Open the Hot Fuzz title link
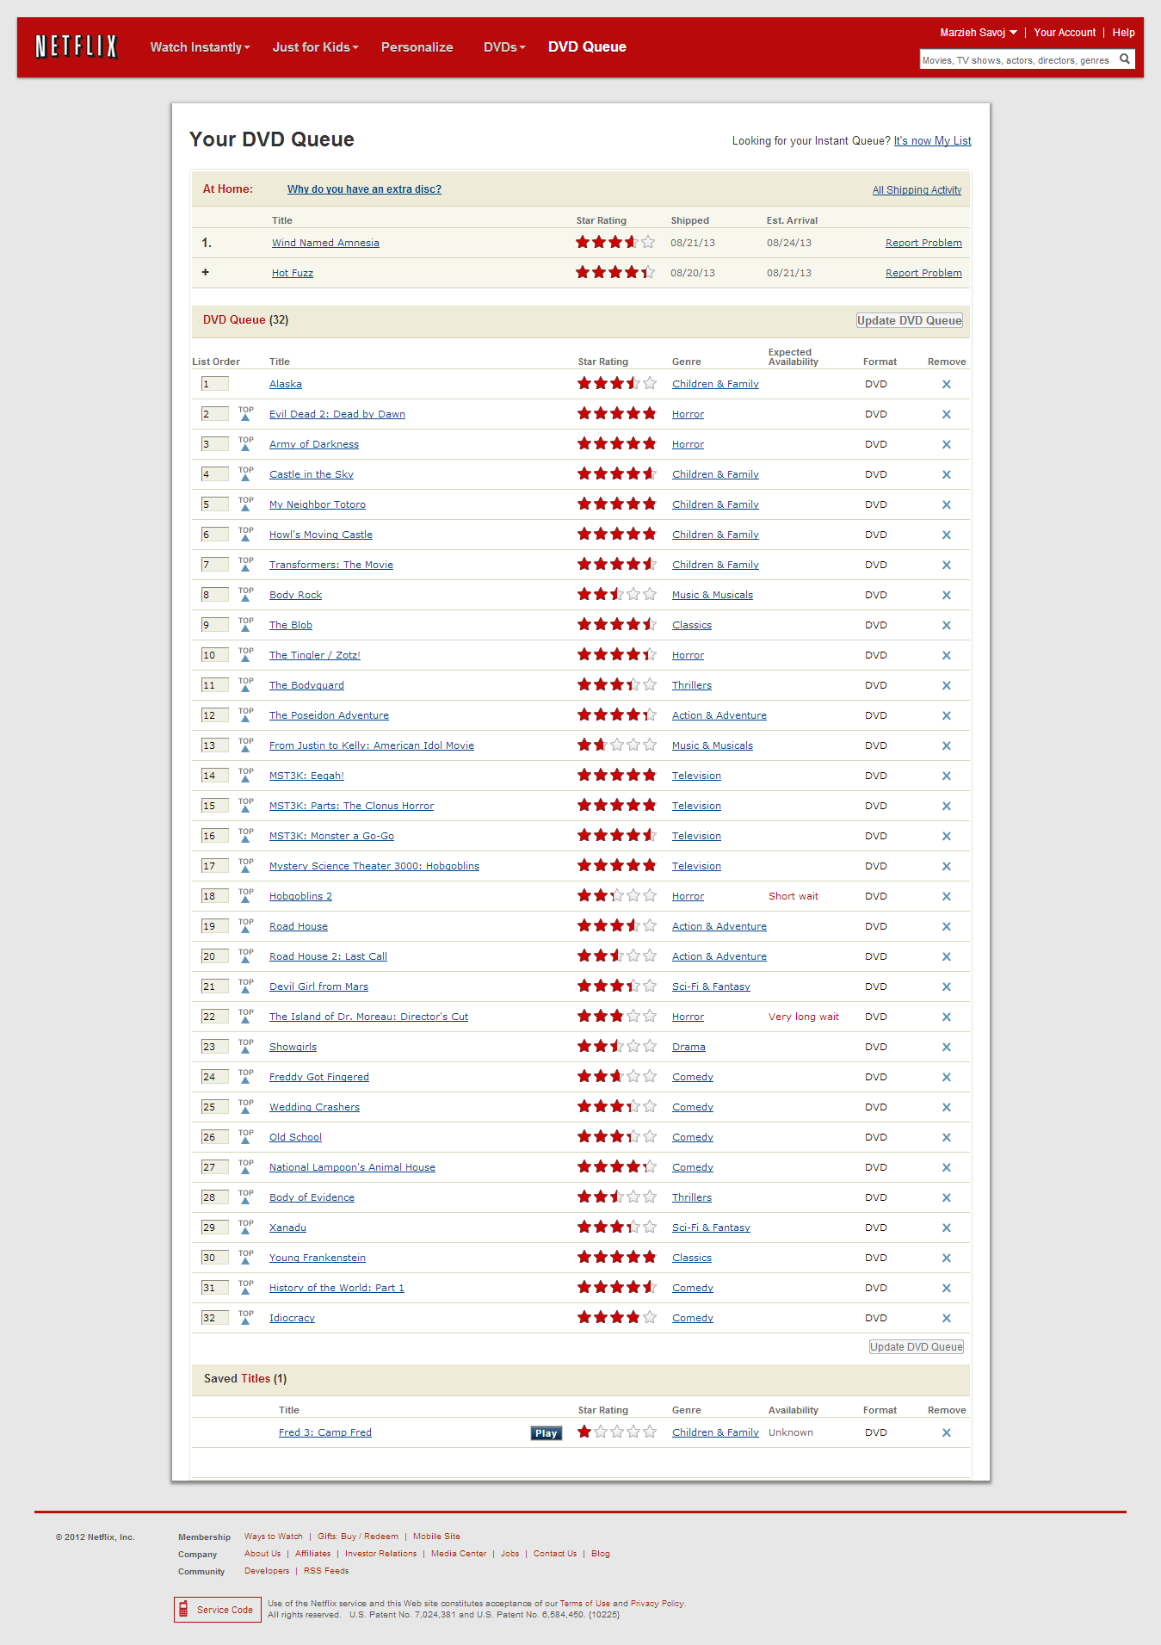1161x1645 pixels. (x=293, y=273)
